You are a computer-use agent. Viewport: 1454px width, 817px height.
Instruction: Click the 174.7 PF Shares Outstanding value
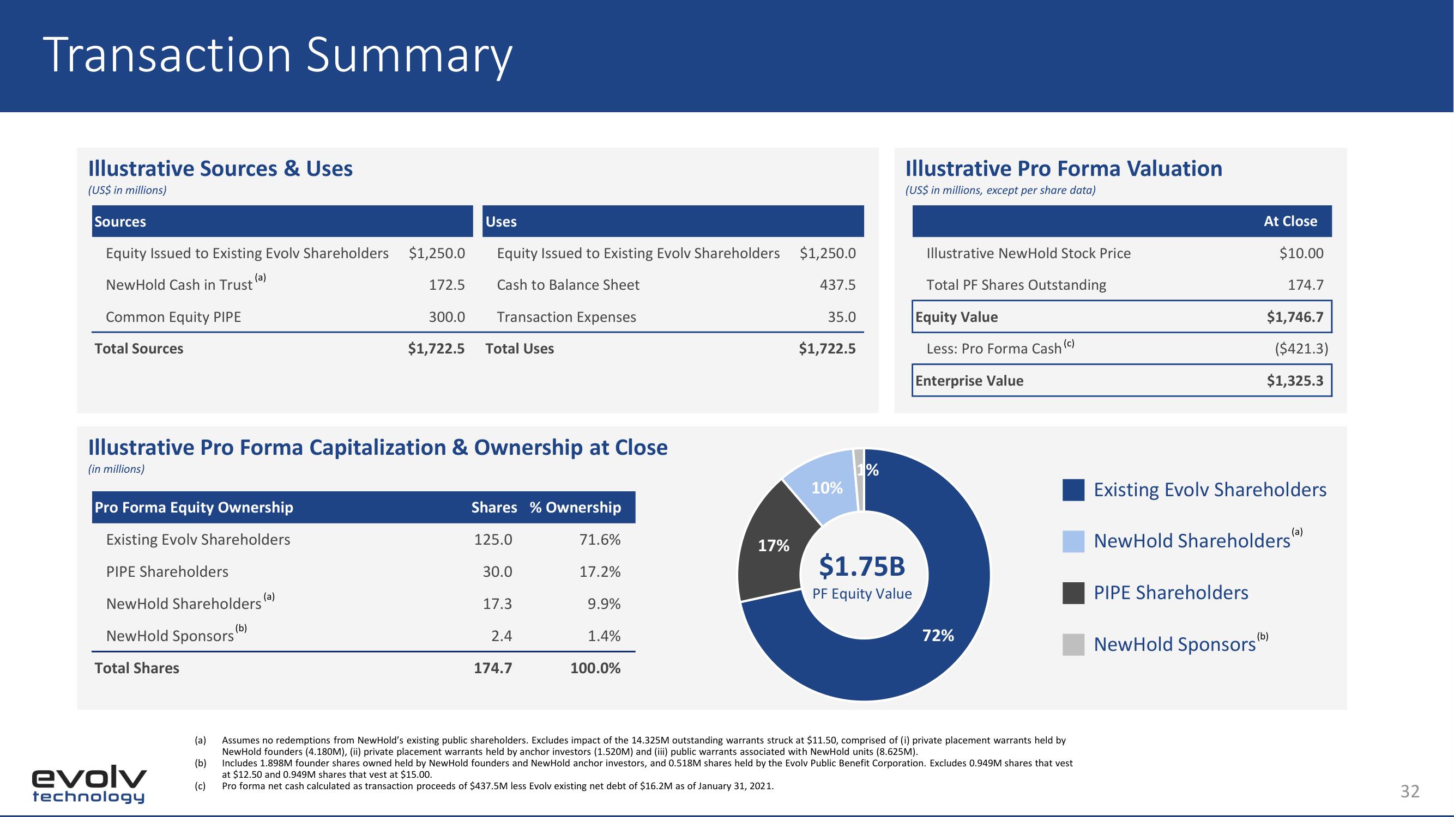click(1306, 285)
